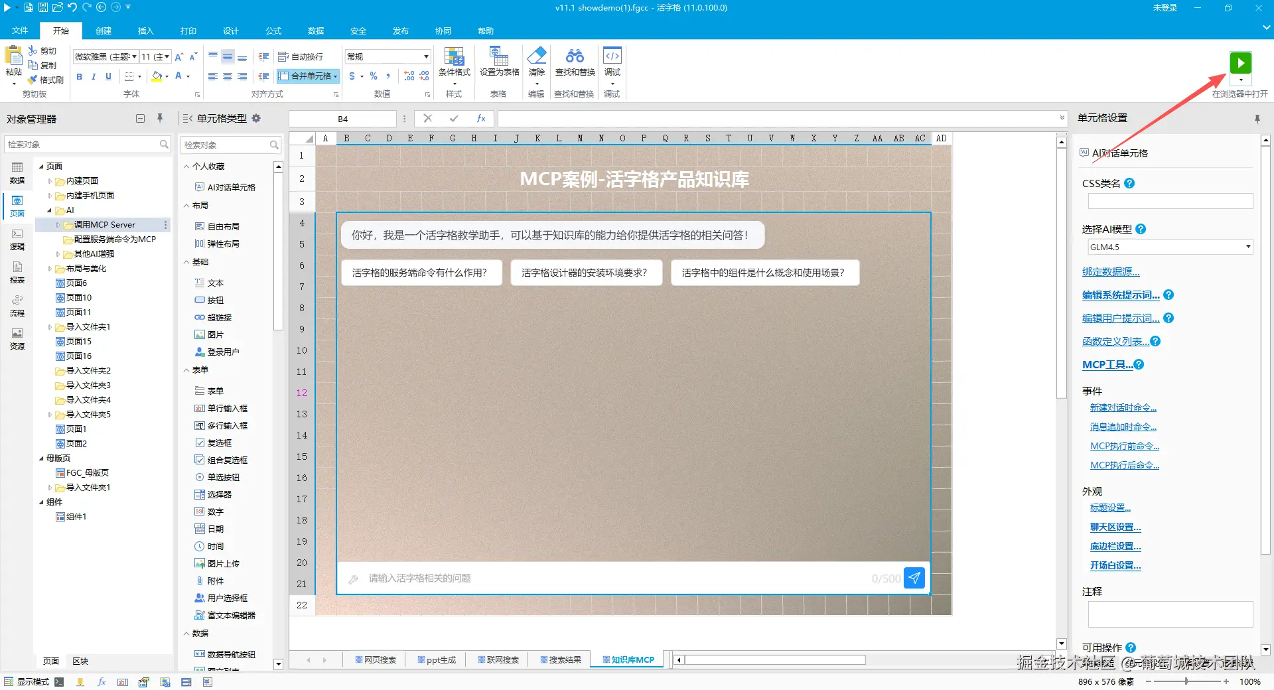
Task: Open the 文件 menu
Action: [20, 31]
